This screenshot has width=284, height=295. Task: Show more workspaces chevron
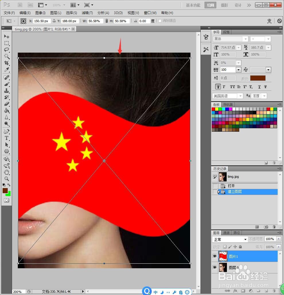249,5
